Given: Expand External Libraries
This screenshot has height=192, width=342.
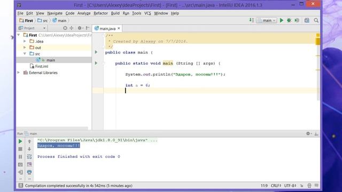Looking at the screenshot, I should click(19, 73).
